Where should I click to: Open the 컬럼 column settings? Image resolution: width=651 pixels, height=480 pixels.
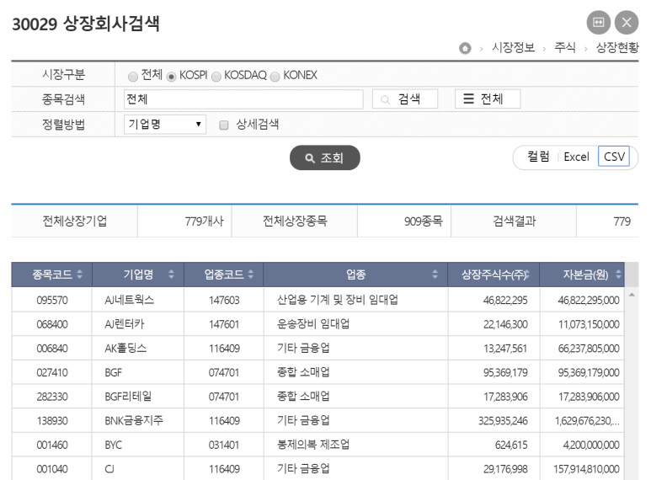coord(538,157)
